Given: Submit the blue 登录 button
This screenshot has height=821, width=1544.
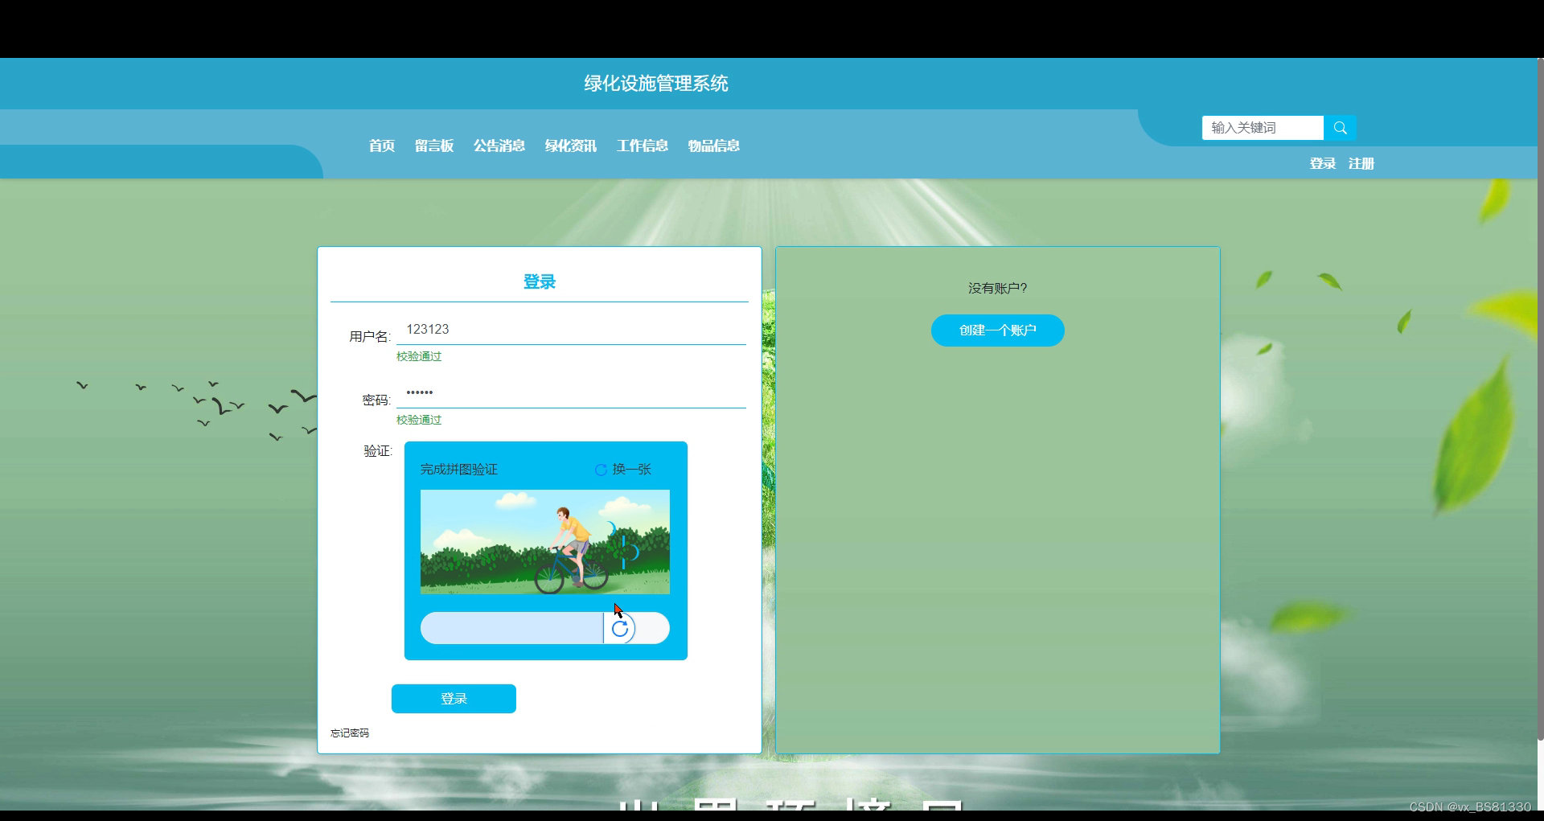Looking at the screenshot, I should (454, 699).
